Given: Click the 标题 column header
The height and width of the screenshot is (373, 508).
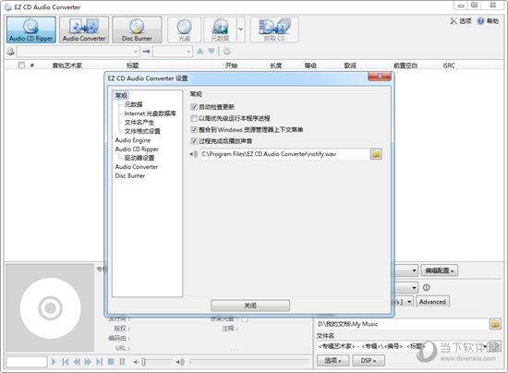Looking at the screenshot, I should click(132, 66).
